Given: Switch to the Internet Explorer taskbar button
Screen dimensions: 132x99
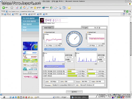Looking at the screenshot, I should pyautogui.click(x=79, y=97).
